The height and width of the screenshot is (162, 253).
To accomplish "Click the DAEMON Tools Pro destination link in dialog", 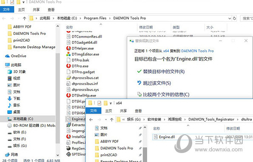I will (197, 51).
